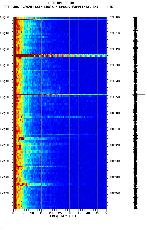Screen dimensions: 147x230
Task: Click the low-frequency burst near 17:16
Action: 21,138
